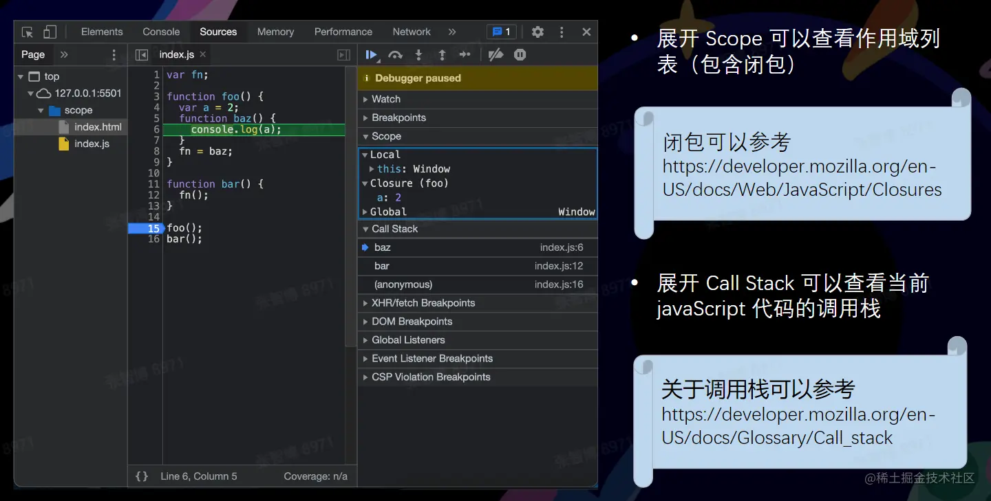
Task: Select the Page navigator tab
Action: [x=33, y=54]
